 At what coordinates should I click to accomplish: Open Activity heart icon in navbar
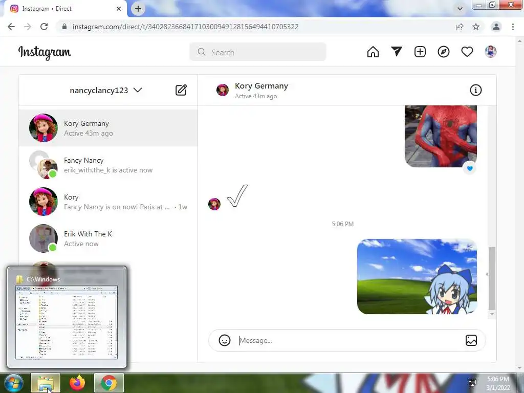pyautogui.click(x=467, y=52)
